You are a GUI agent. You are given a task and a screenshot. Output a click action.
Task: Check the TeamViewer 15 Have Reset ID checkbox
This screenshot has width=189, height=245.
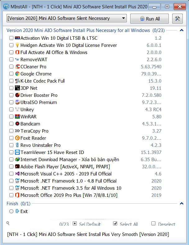11,152
